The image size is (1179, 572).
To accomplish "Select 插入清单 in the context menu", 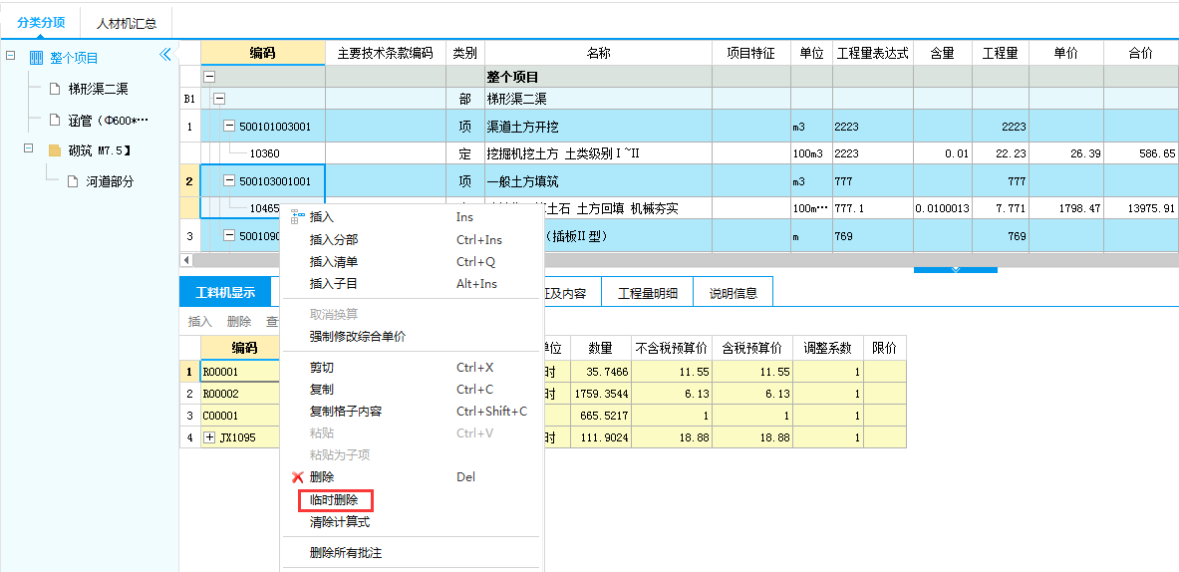I will coord(334,262).
